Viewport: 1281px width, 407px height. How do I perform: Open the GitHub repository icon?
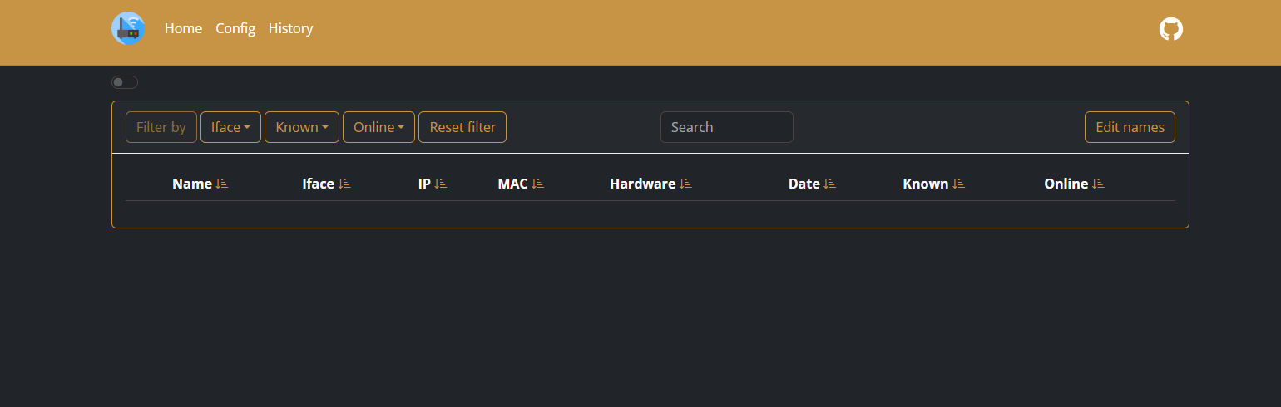pos(1171,29)
